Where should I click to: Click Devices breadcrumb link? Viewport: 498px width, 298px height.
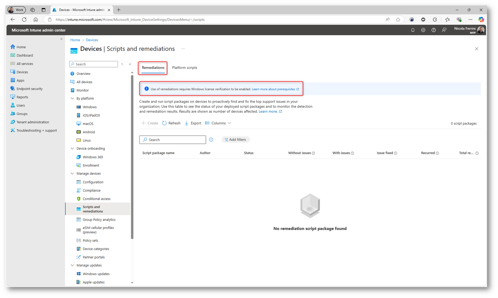[x=92, y=40]
